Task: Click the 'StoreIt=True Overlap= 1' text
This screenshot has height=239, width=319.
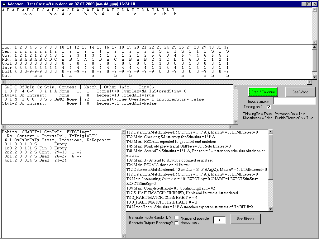Action: pos(125,99)
